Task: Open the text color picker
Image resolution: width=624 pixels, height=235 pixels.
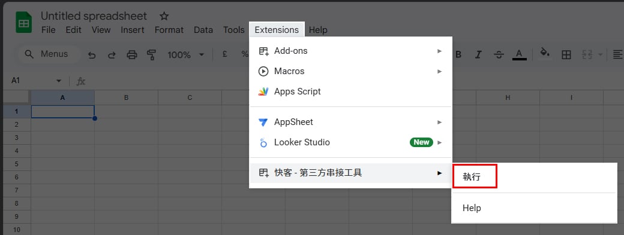Action: (519, 54)
